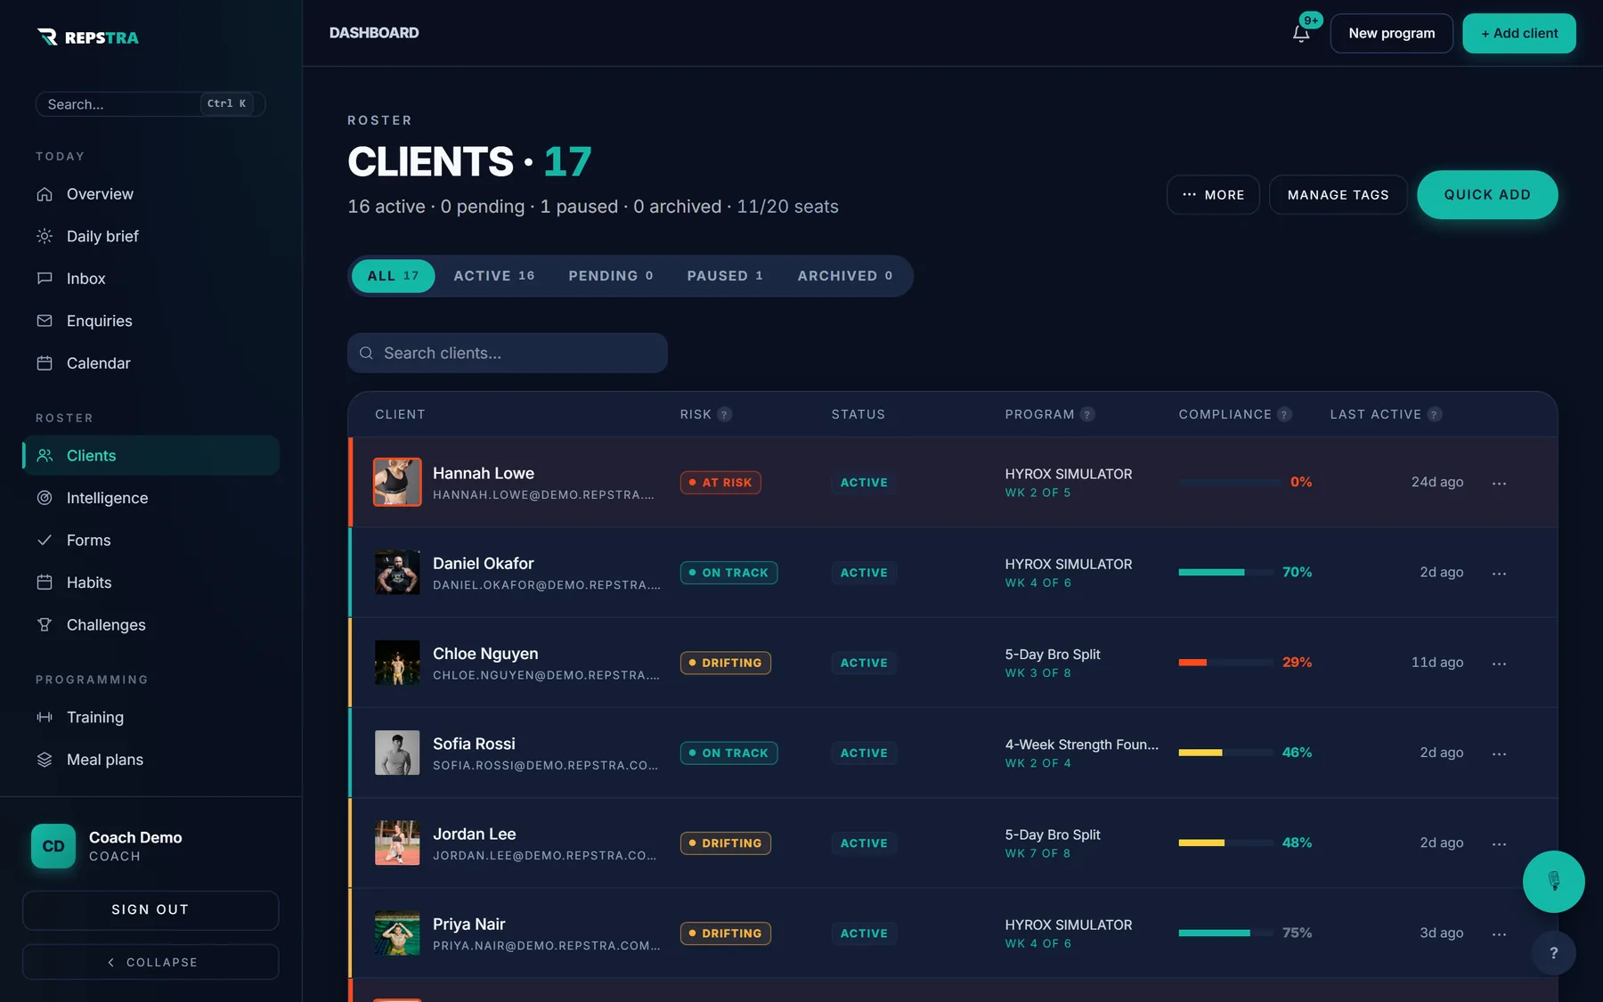1603x1002 pixels.
Task: Open row actions for Jordan Lee
Action: pos(1499,843)
